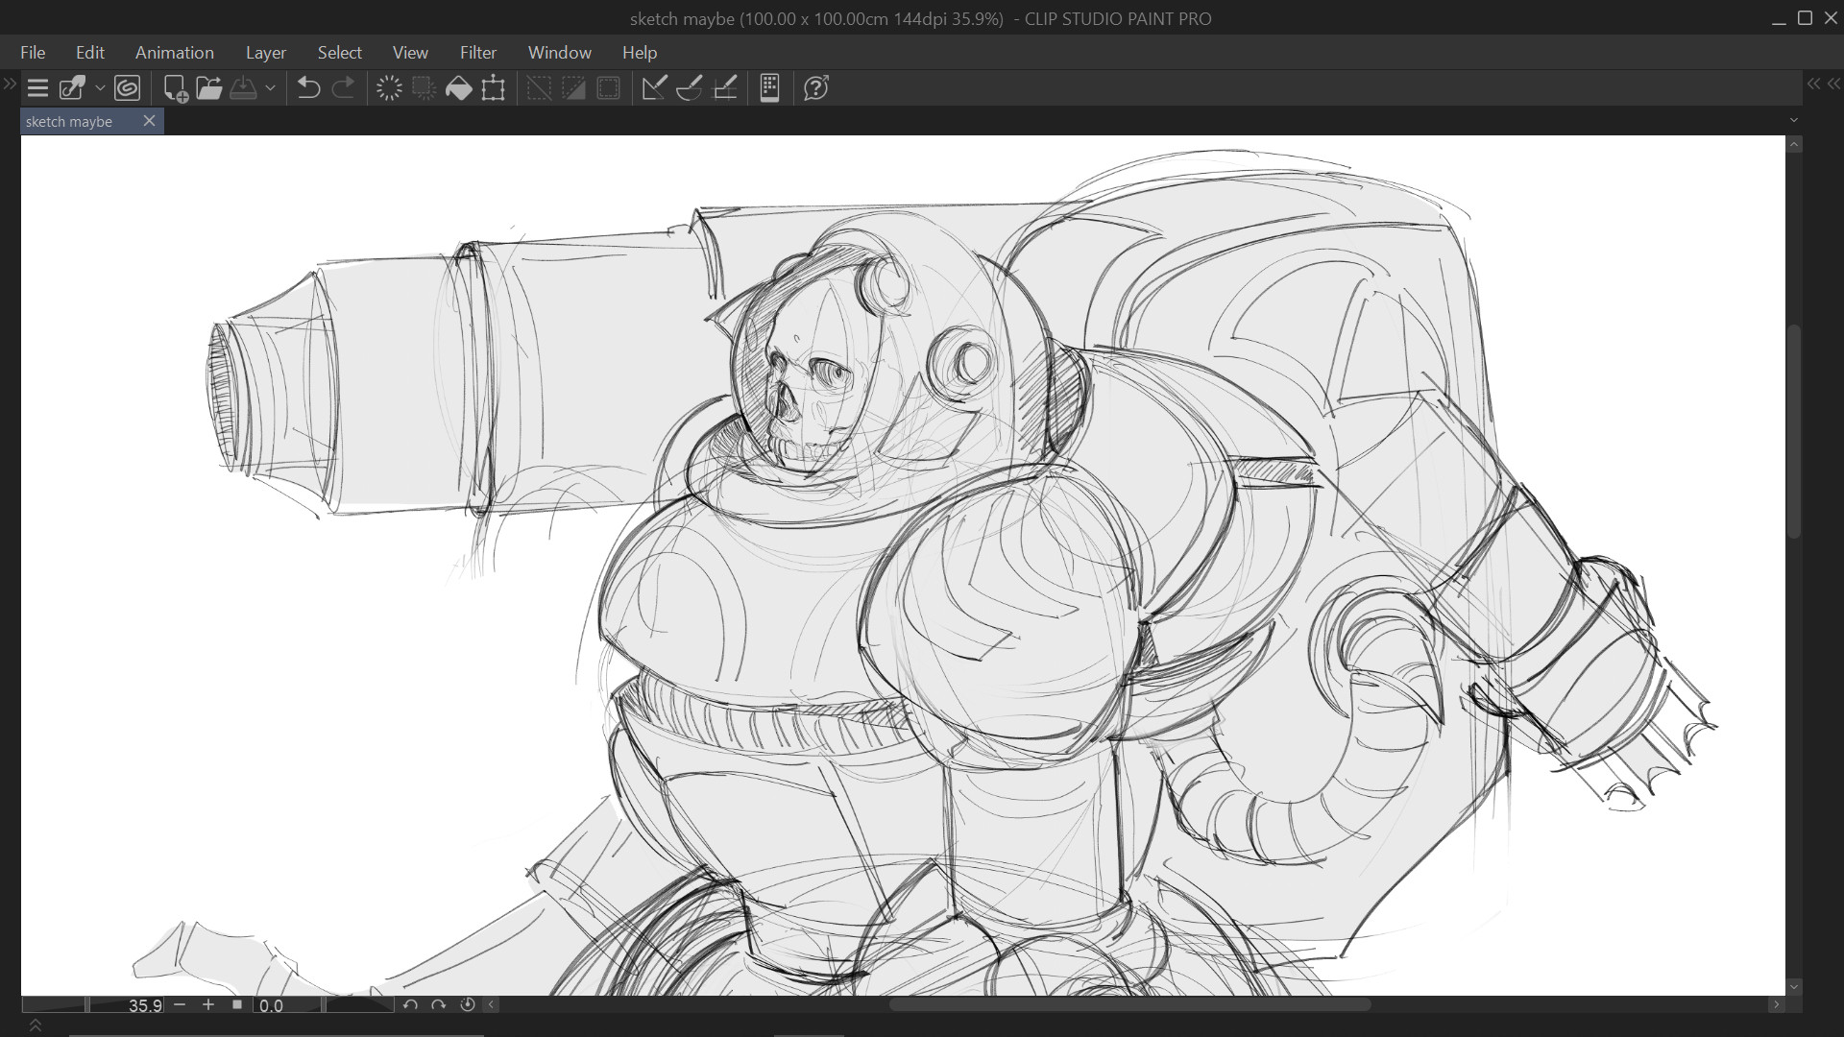Click the Open file folder icon
Image resolution: width=1844 pixels, height=1037 pixels.
click(x=209, y=88)
